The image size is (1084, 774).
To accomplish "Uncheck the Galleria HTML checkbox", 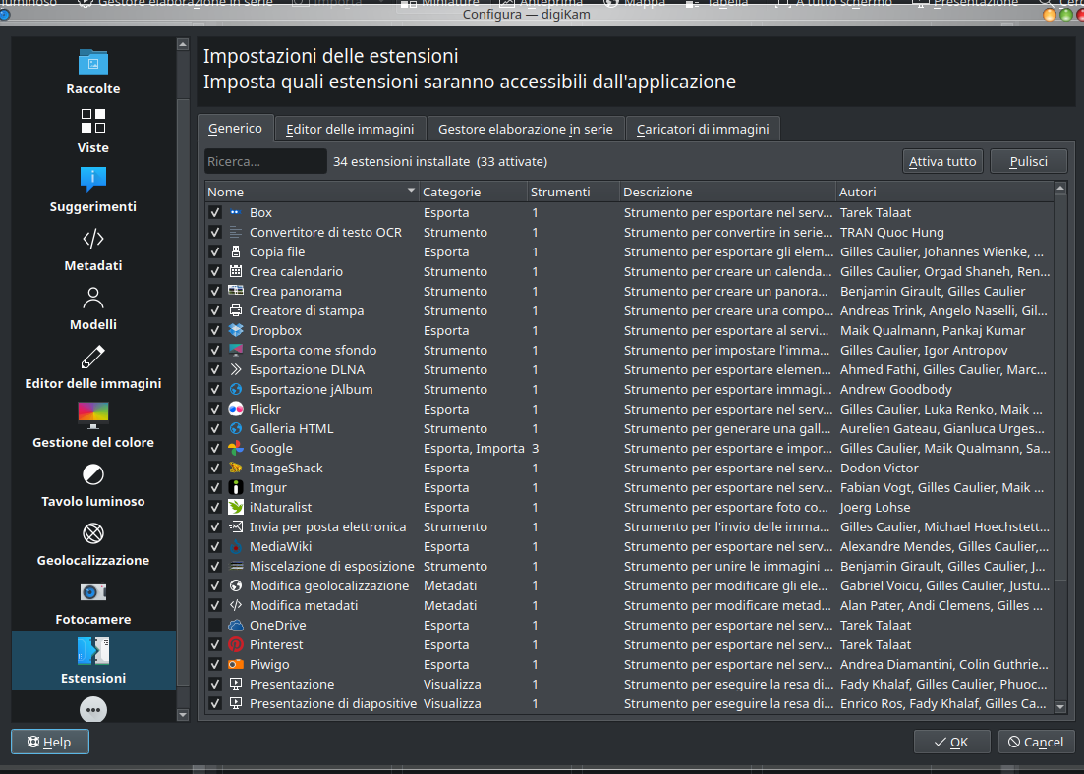I will point(215,428).
